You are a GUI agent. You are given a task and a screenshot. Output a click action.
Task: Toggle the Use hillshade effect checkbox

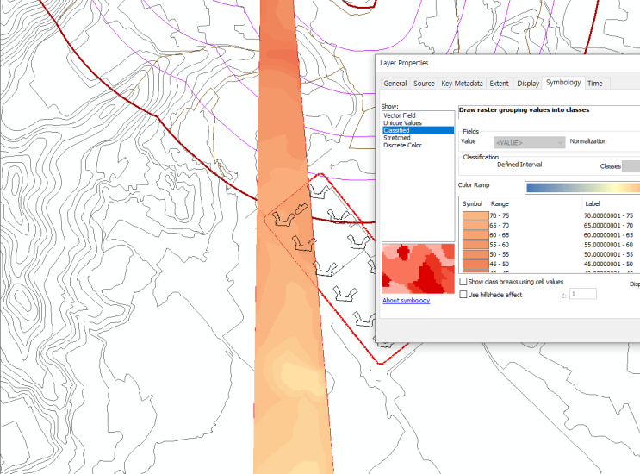point(464,295)
